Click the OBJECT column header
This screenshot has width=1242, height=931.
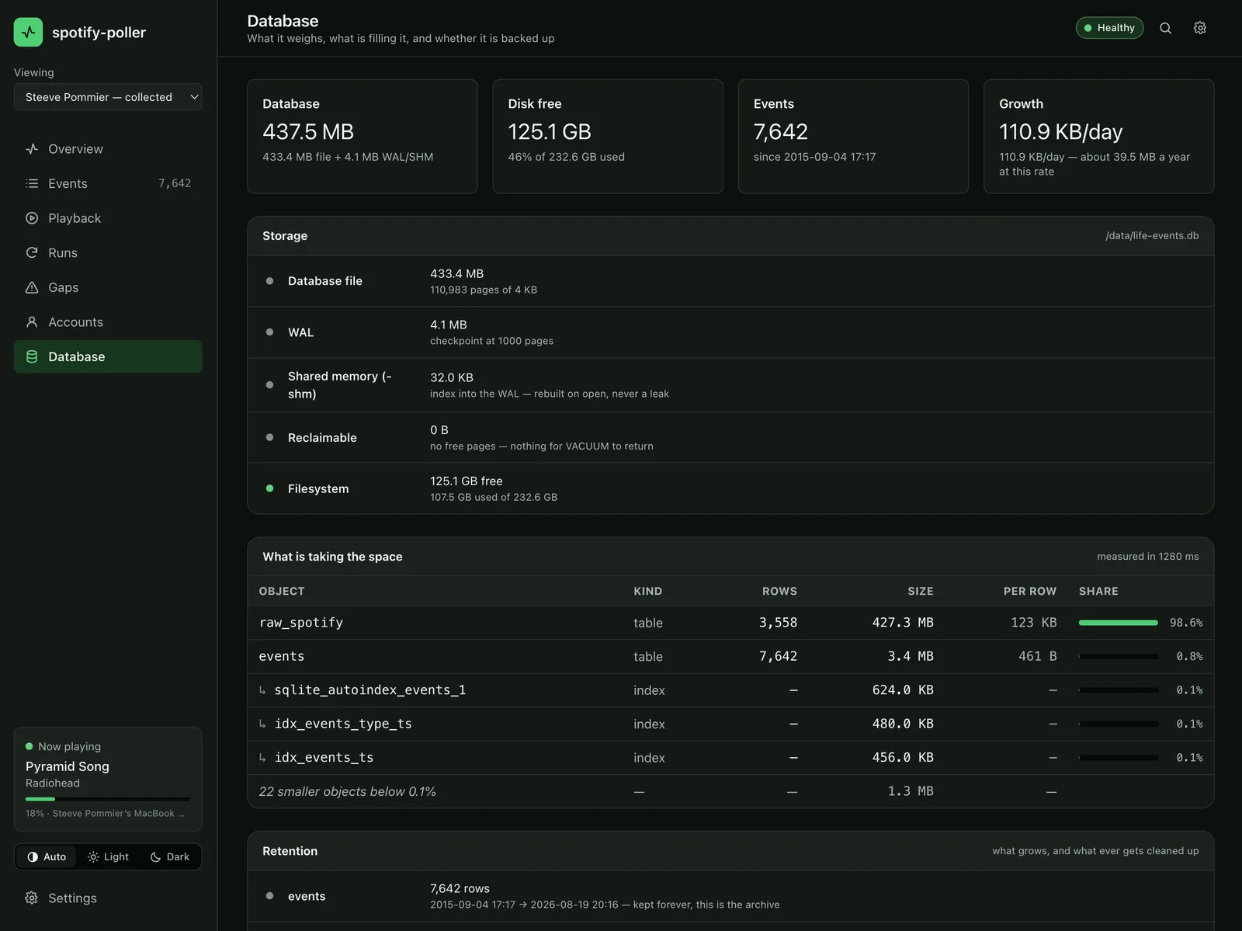[x=282, y=591]
